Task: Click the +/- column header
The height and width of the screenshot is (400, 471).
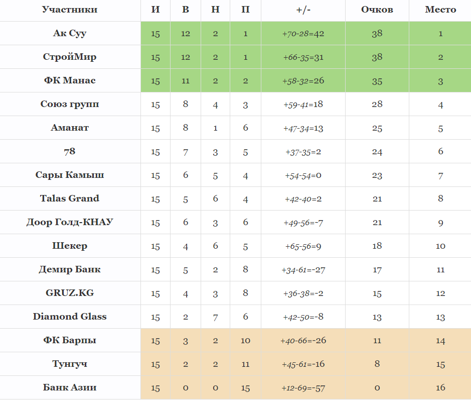Action: [x=303, y=10]
